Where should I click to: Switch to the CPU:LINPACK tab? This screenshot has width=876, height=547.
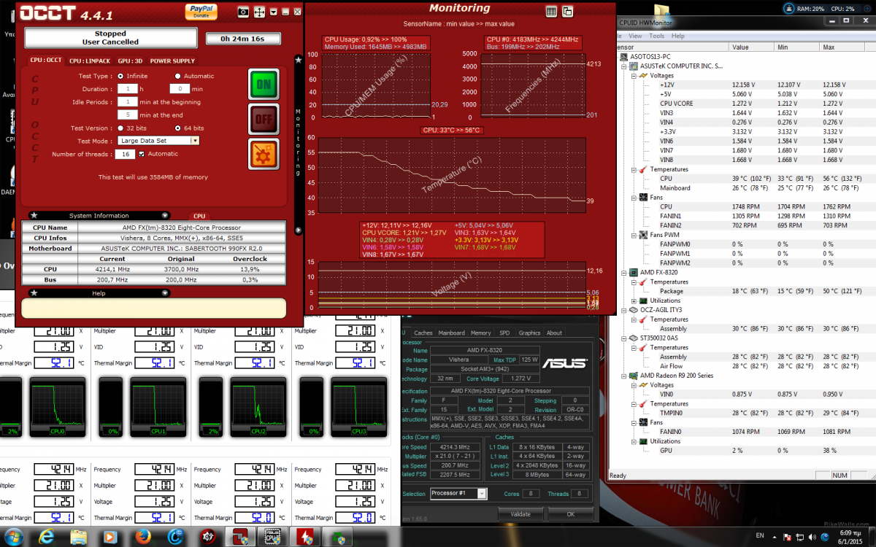[90, 61]
